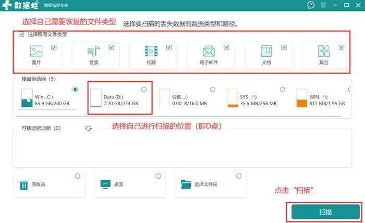
Task: Click the SYS 256 MB drive icon
Action: point(233,98)
